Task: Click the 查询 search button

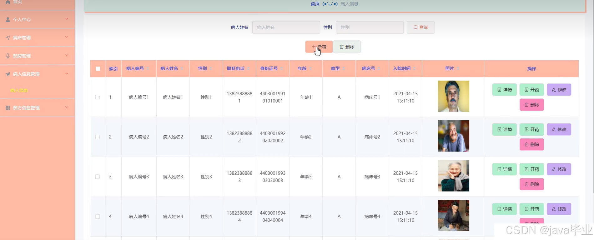Action: click(x=421, y=27)
